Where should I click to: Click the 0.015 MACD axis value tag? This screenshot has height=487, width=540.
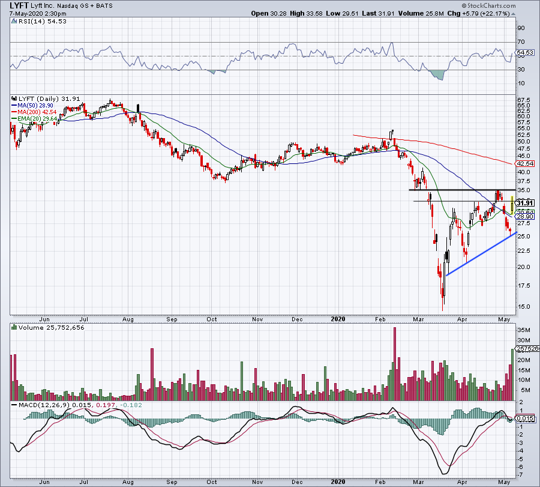(x=525, y=419)
